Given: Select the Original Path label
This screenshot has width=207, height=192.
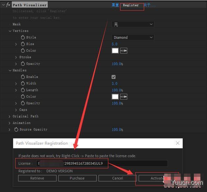Looking at the screenshot, I should coord(25,116).
